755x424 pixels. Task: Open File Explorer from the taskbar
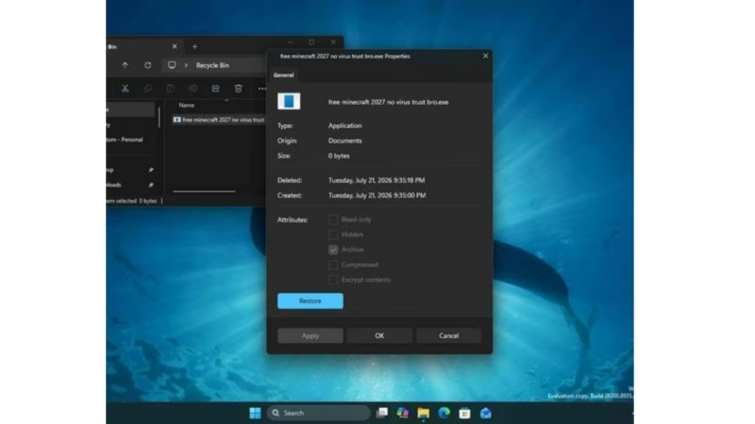point(424,413)
